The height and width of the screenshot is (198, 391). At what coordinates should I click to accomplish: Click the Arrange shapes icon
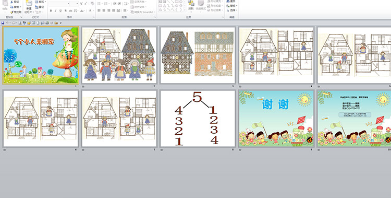(x=191, y=3)
